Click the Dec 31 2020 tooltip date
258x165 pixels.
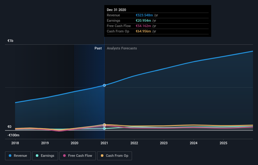[x=116, y=10]
